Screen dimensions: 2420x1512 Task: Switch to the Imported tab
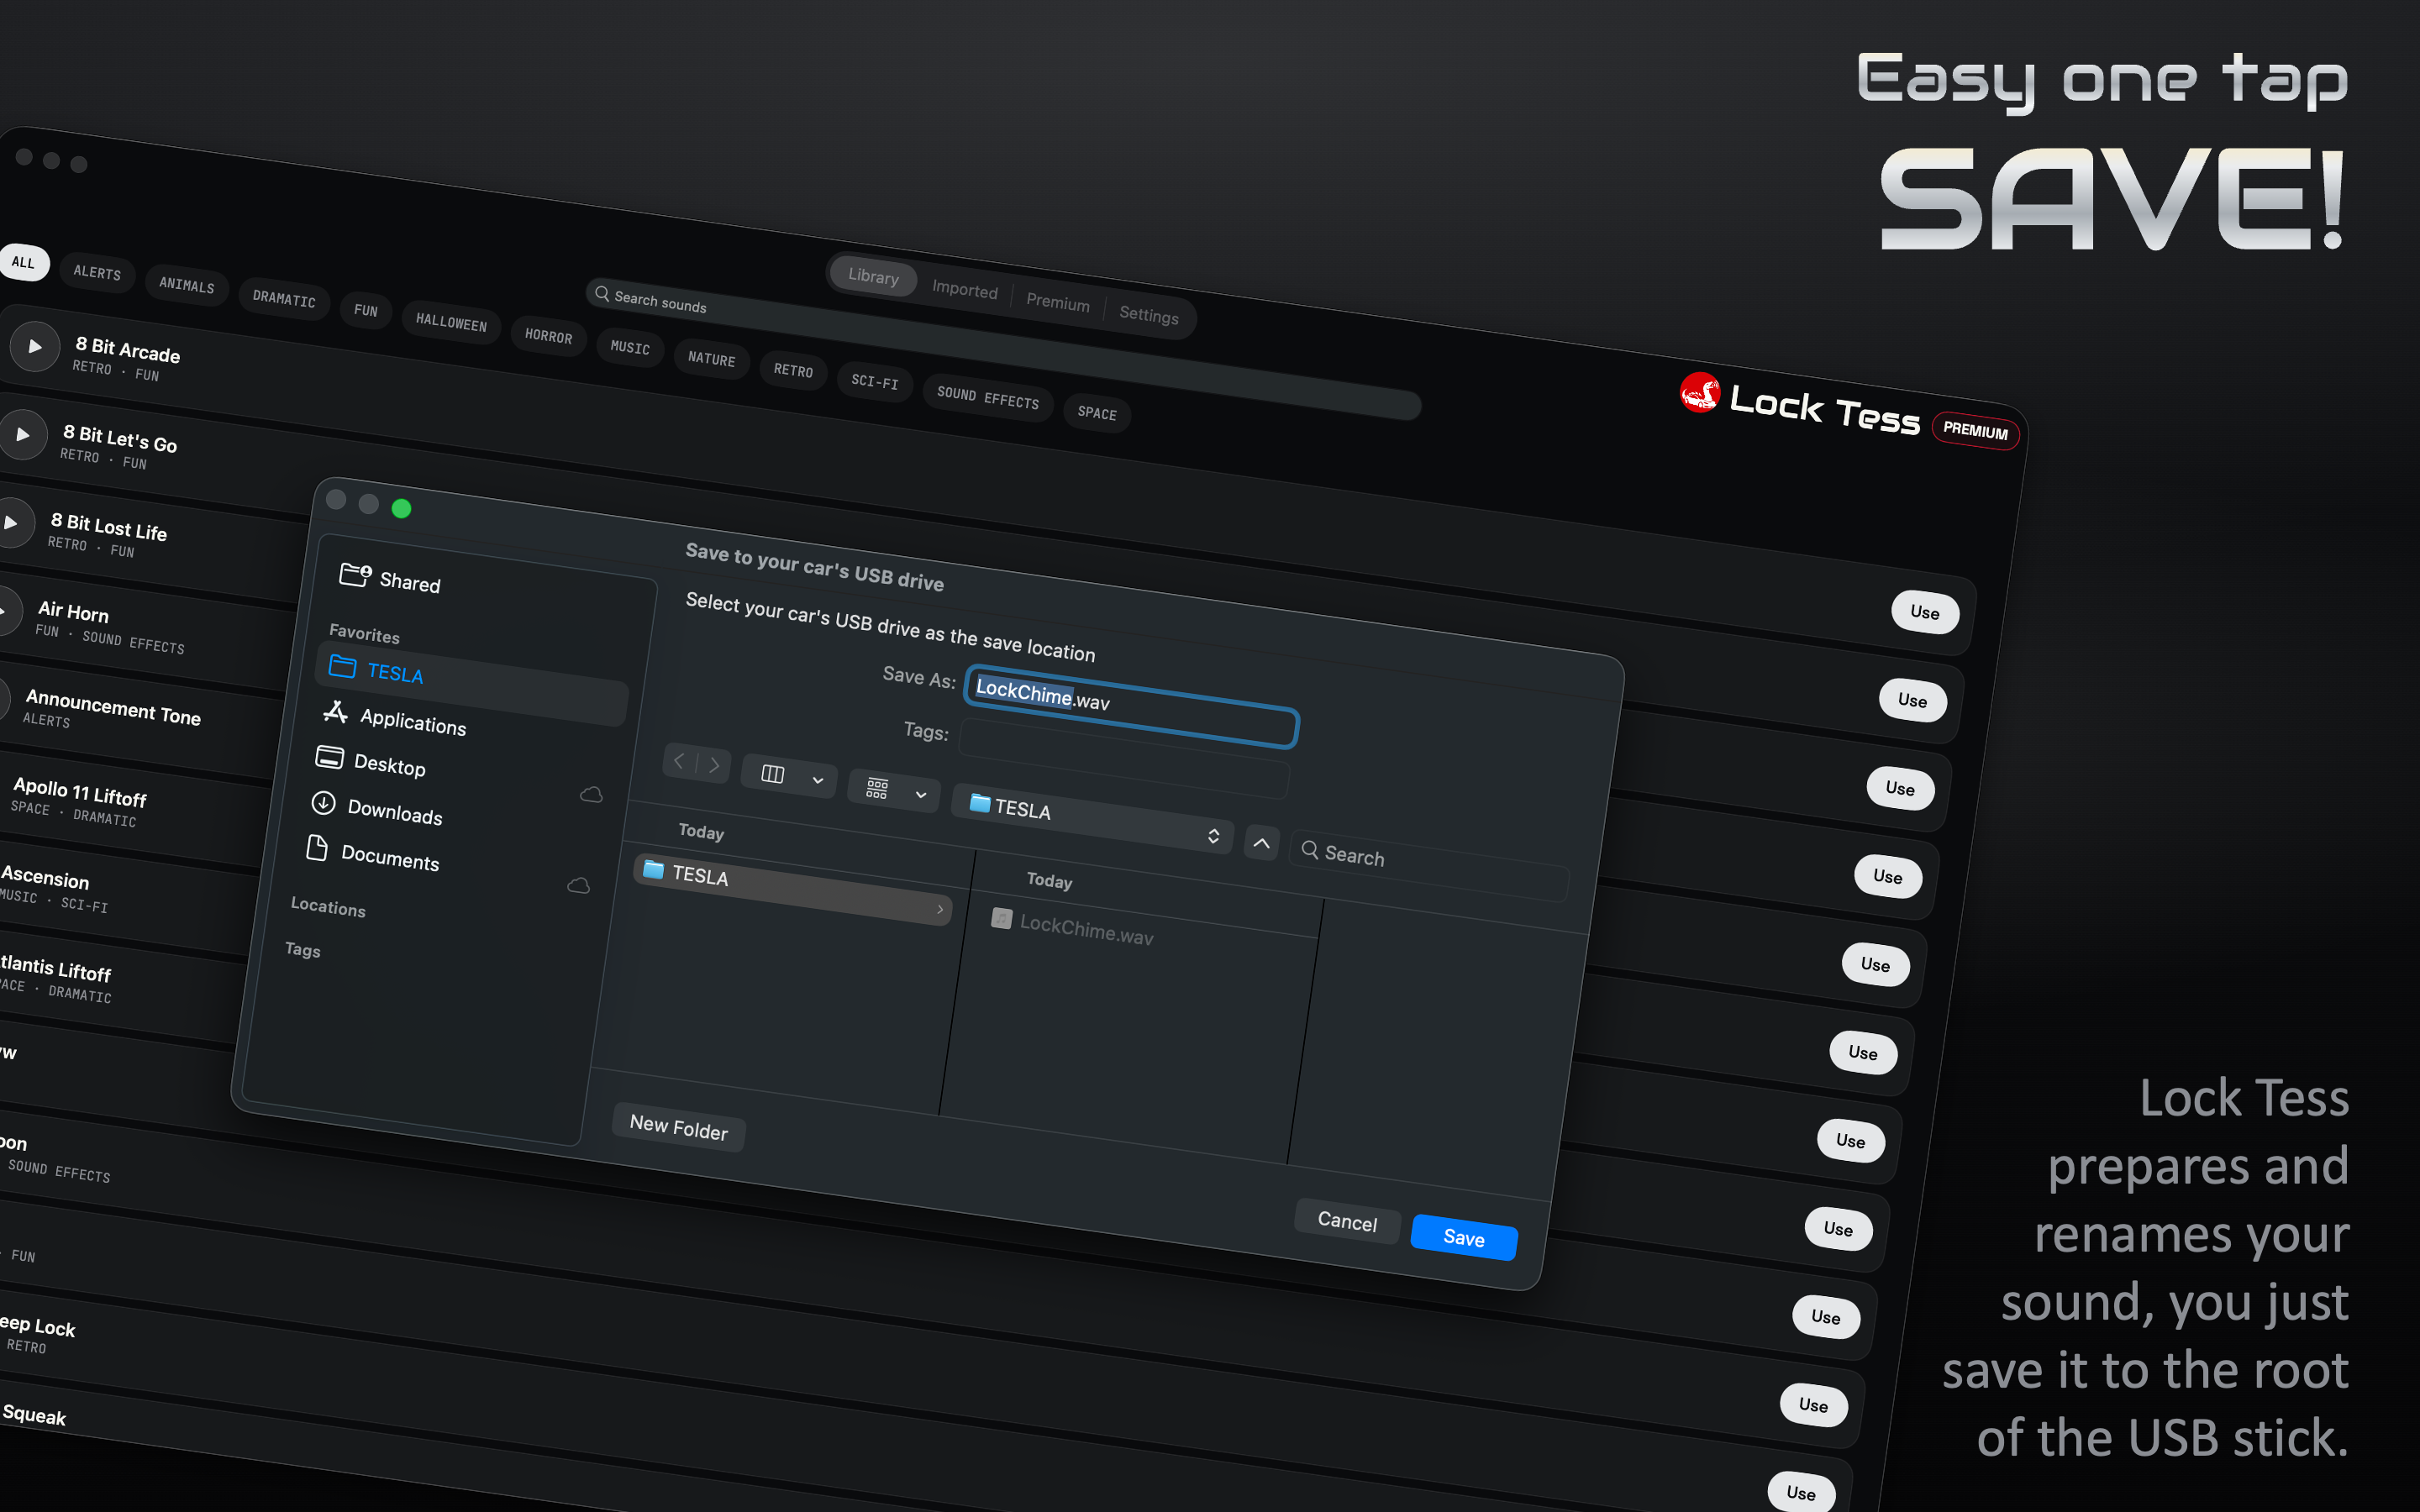point(965,290)
